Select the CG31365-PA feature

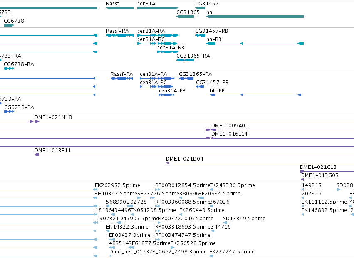pyautogui.click(x=186, y=78)
